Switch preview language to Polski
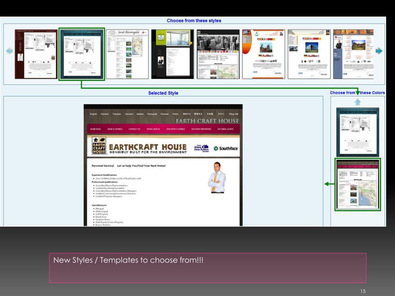Screen dimensions: 395x296 click(176, 114)
